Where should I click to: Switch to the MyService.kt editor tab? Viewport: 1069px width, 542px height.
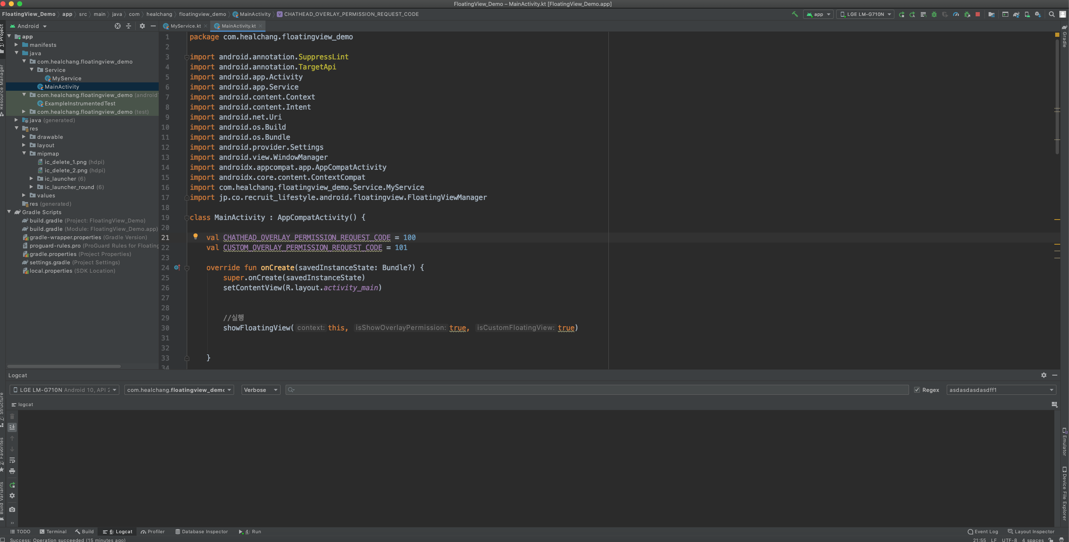185,26
